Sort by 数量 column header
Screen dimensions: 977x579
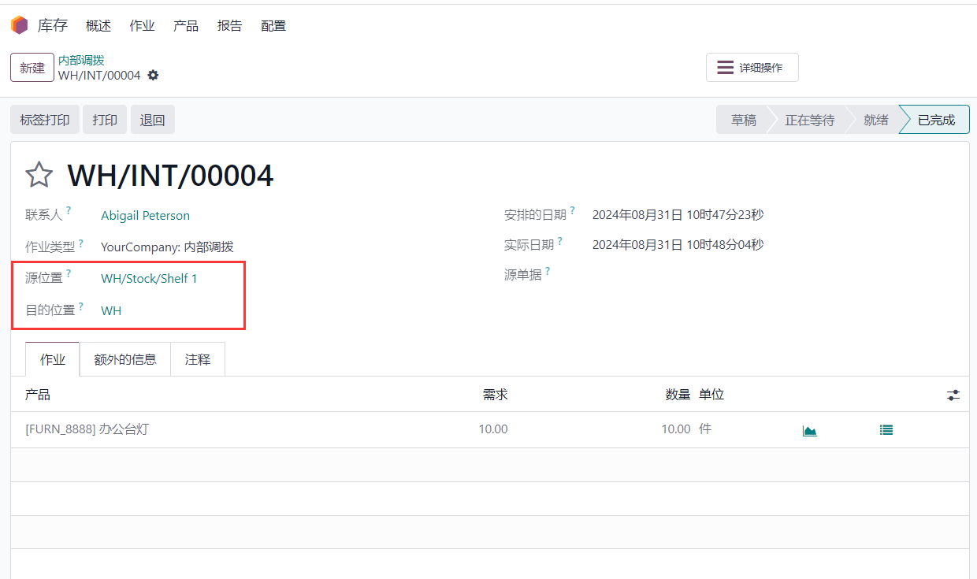point(678,395)
